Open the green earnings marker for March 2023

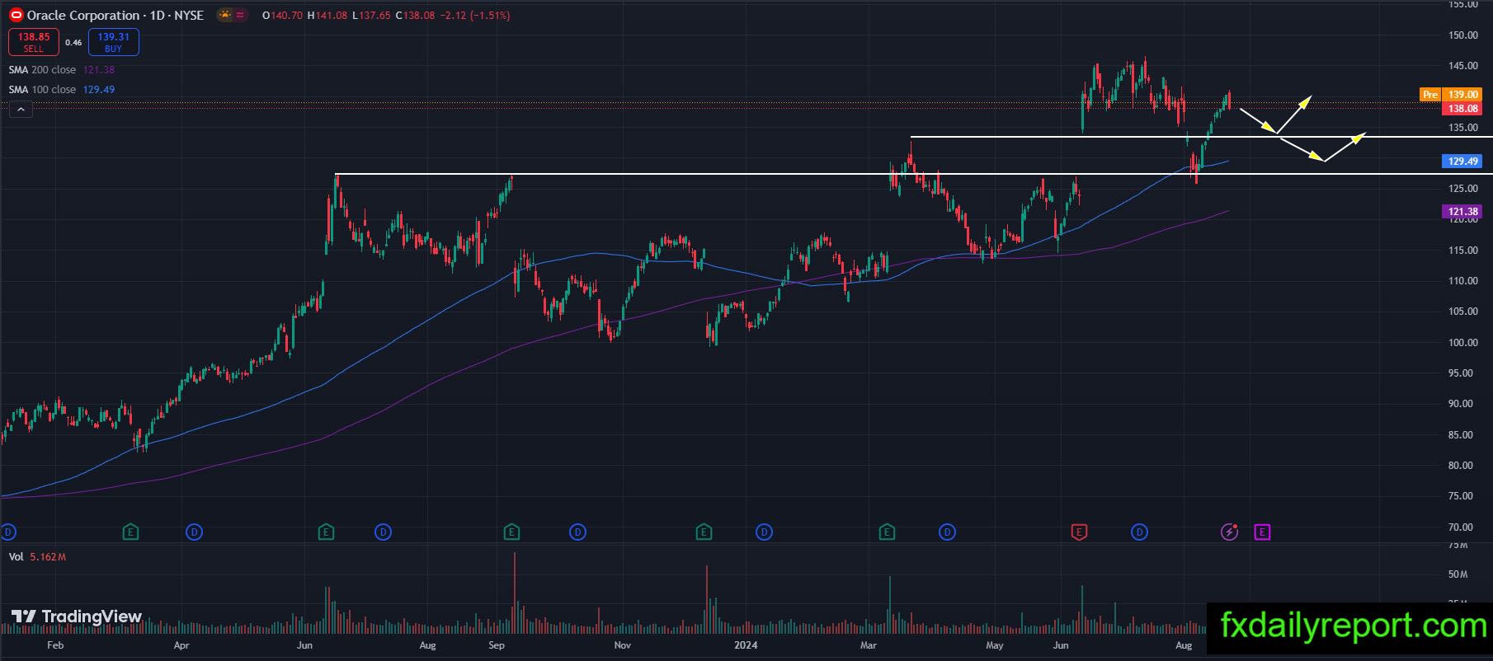coord(130,532)
